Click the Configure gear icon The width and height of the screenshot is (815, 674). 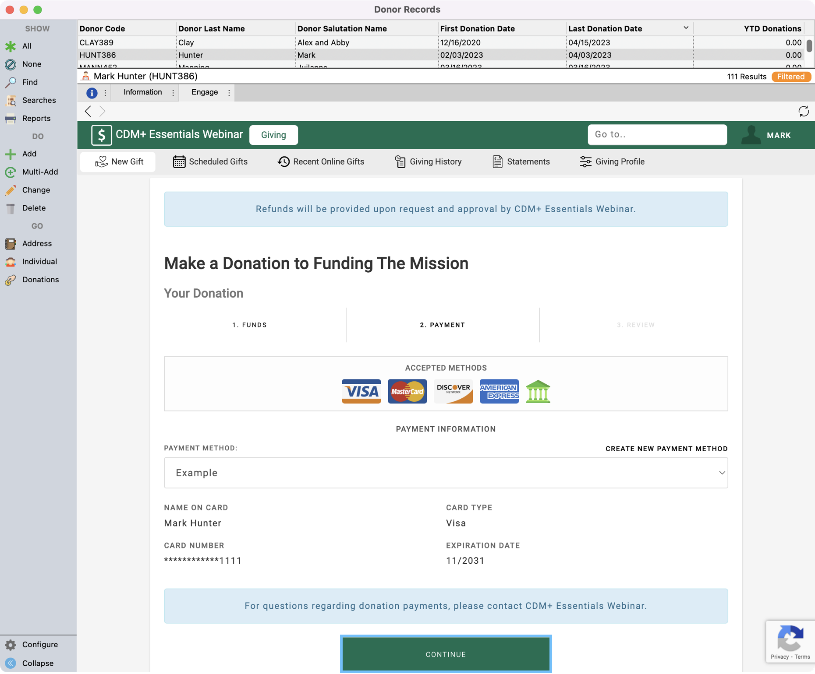coord(11,645)
